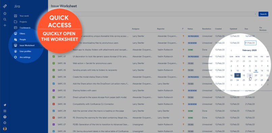Click the story type icon of SAFC-34
The width and height of the screenshot is (272, 133).
pyautogui.click(x=54, y=77)
